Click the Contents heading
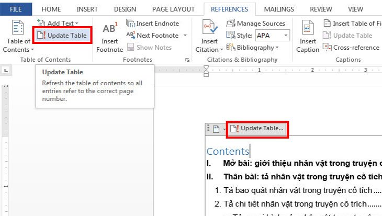 [228, 151]
